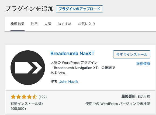Click the second gold rating star
The height and width of the screenshot is (115, 156).
(x=19, y=97)
